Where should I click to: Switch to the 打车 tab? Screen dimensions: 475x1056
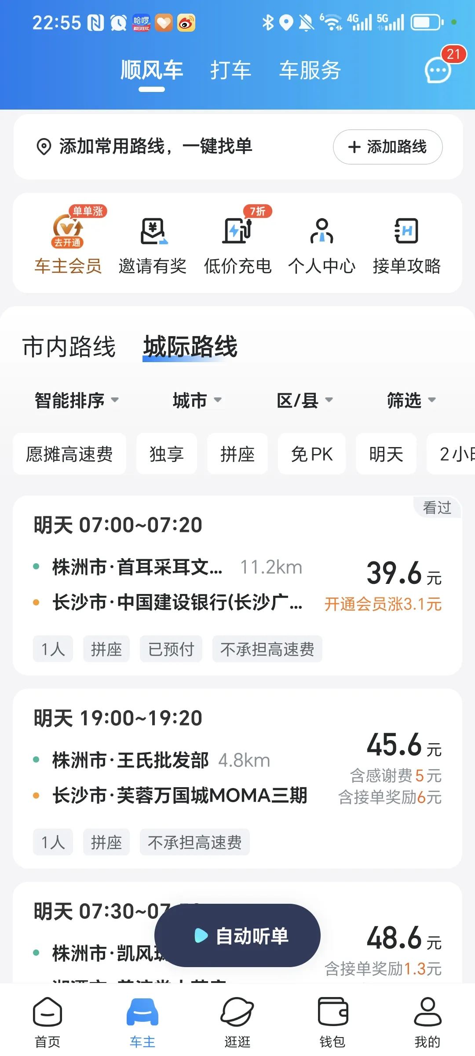(x=230, y=70)
